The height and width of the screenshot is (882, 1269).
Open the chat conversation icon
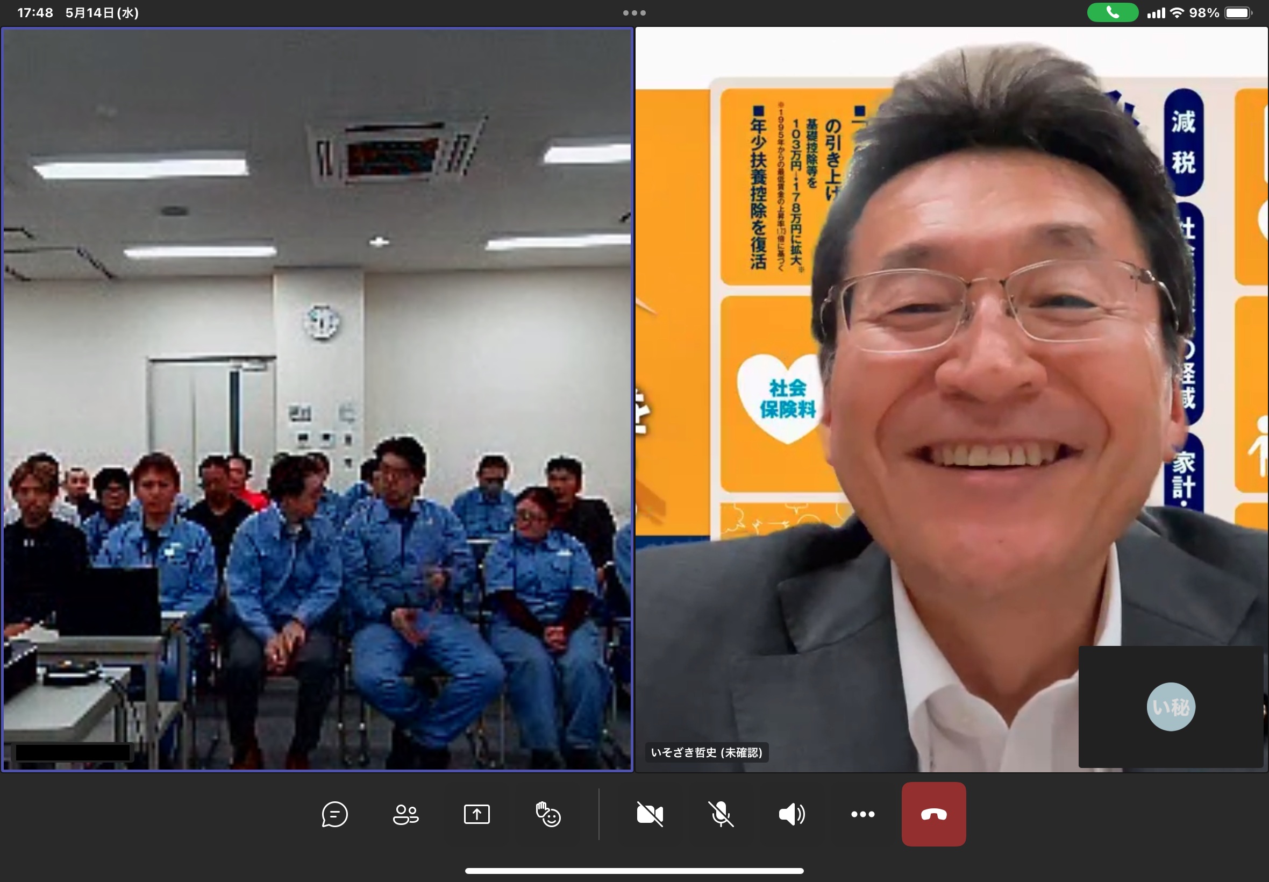tap(335, 814)
